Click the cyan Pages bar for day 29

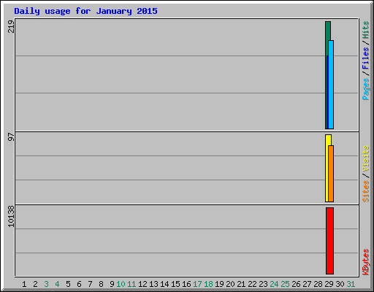(331, 85)
